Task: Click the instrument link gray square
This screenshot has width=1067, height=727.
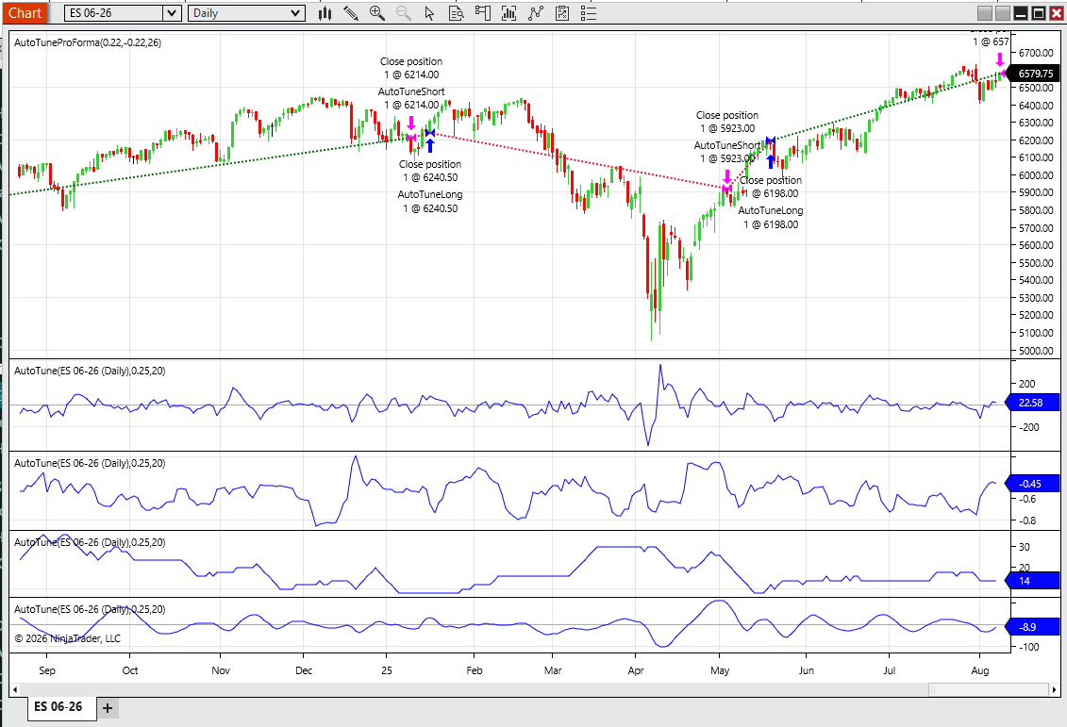Action: click(984, 13)
